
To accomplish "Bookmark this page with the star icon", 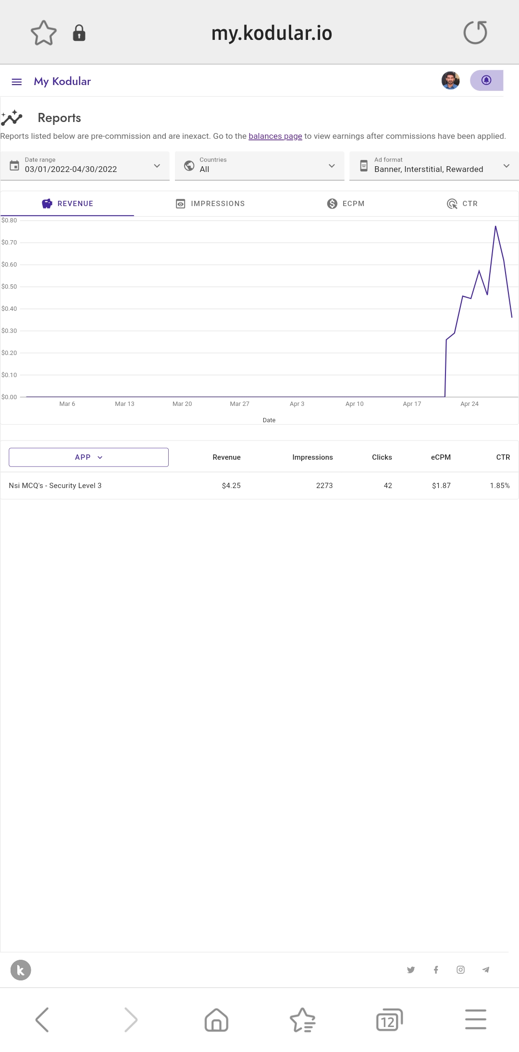I will coord(44,33).
